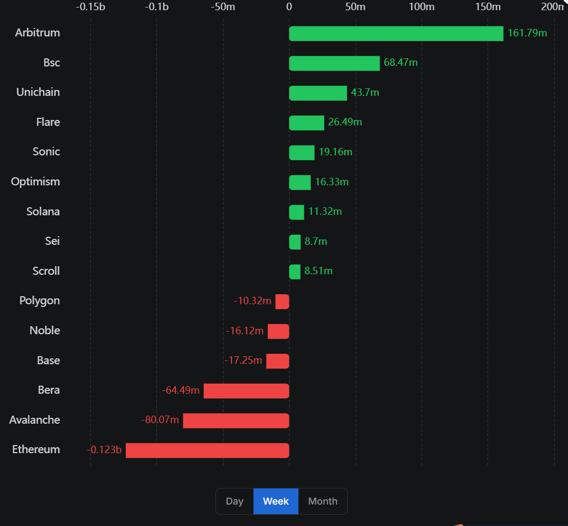The image size is (568, 526).
Task: Click the Bsc green bar
Action: tap(334, 63)
